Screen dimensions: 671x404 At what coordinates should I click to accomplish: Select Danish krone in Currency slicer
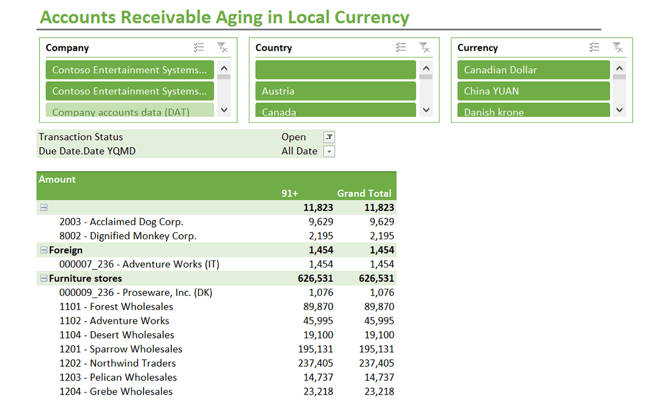click(x=533, y=110)
